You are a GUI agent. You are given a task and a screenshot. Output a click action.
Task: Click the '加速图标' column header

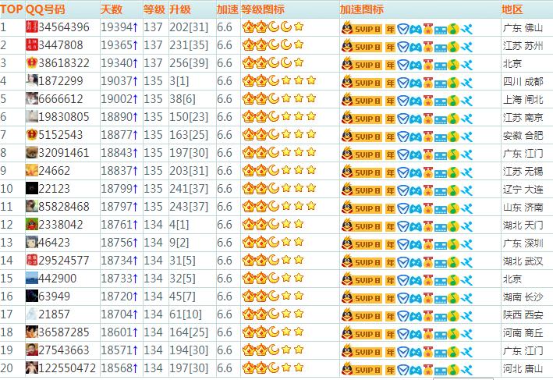tap(361, 9)
